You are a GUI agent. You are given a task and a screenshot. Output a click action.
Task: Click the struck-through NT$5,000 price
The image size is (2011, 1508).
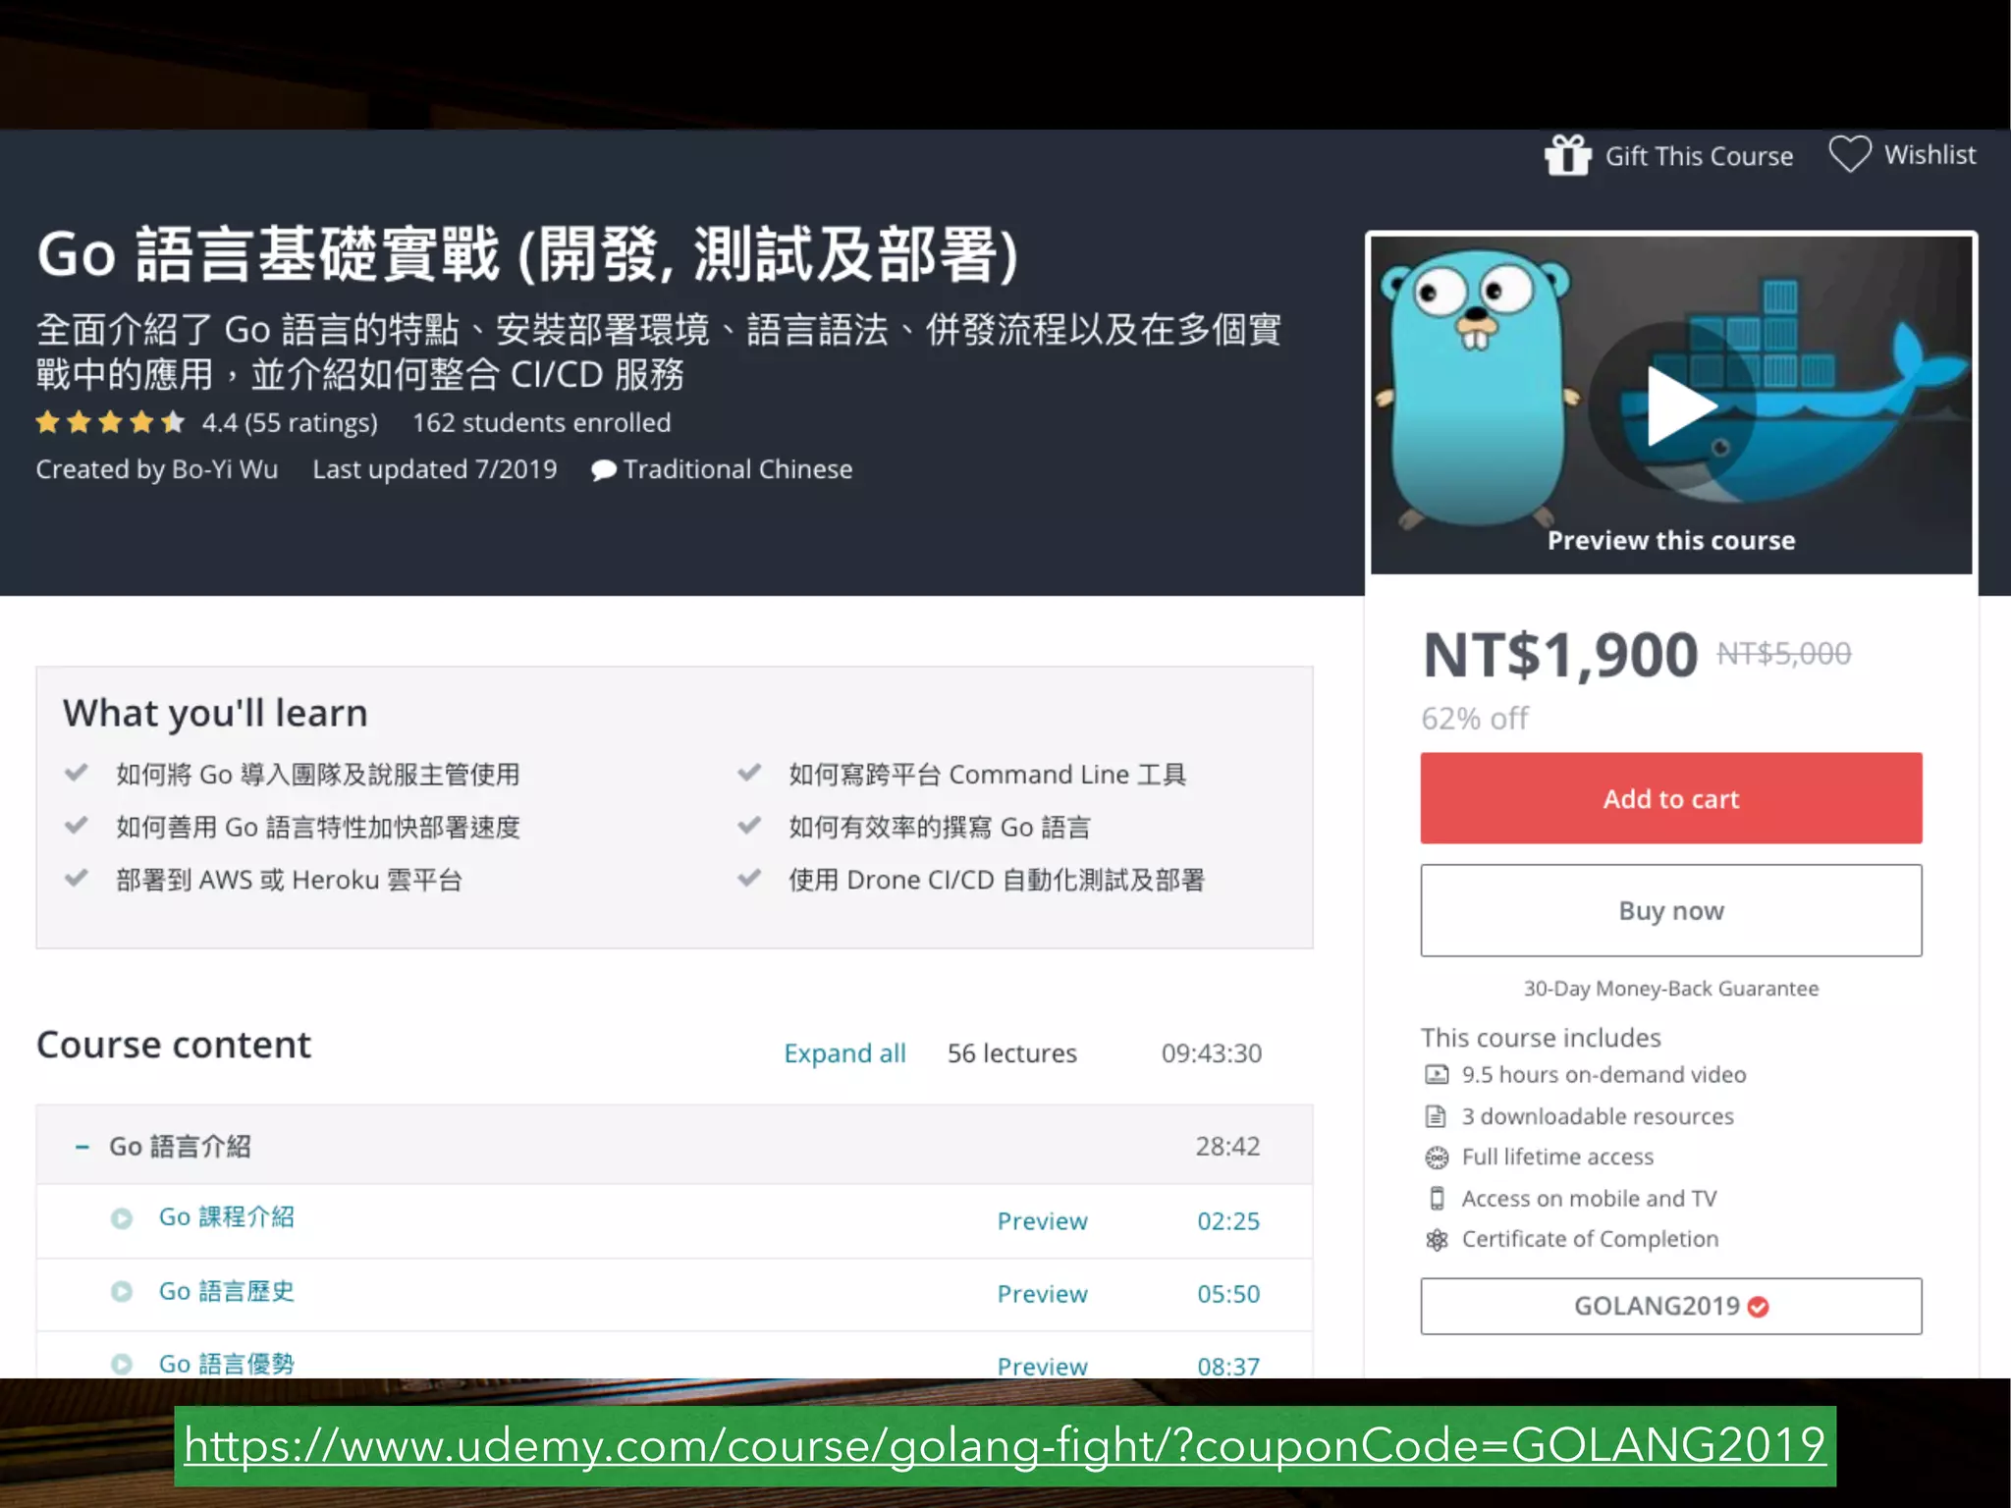tap(1783, 653)
